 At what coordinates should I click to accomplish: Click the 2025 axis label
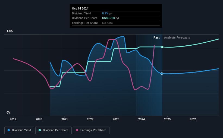167,119
